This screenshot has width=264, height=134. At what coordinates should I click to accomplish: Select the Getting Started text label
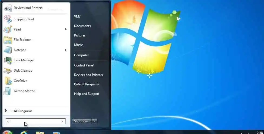[24, 91]
